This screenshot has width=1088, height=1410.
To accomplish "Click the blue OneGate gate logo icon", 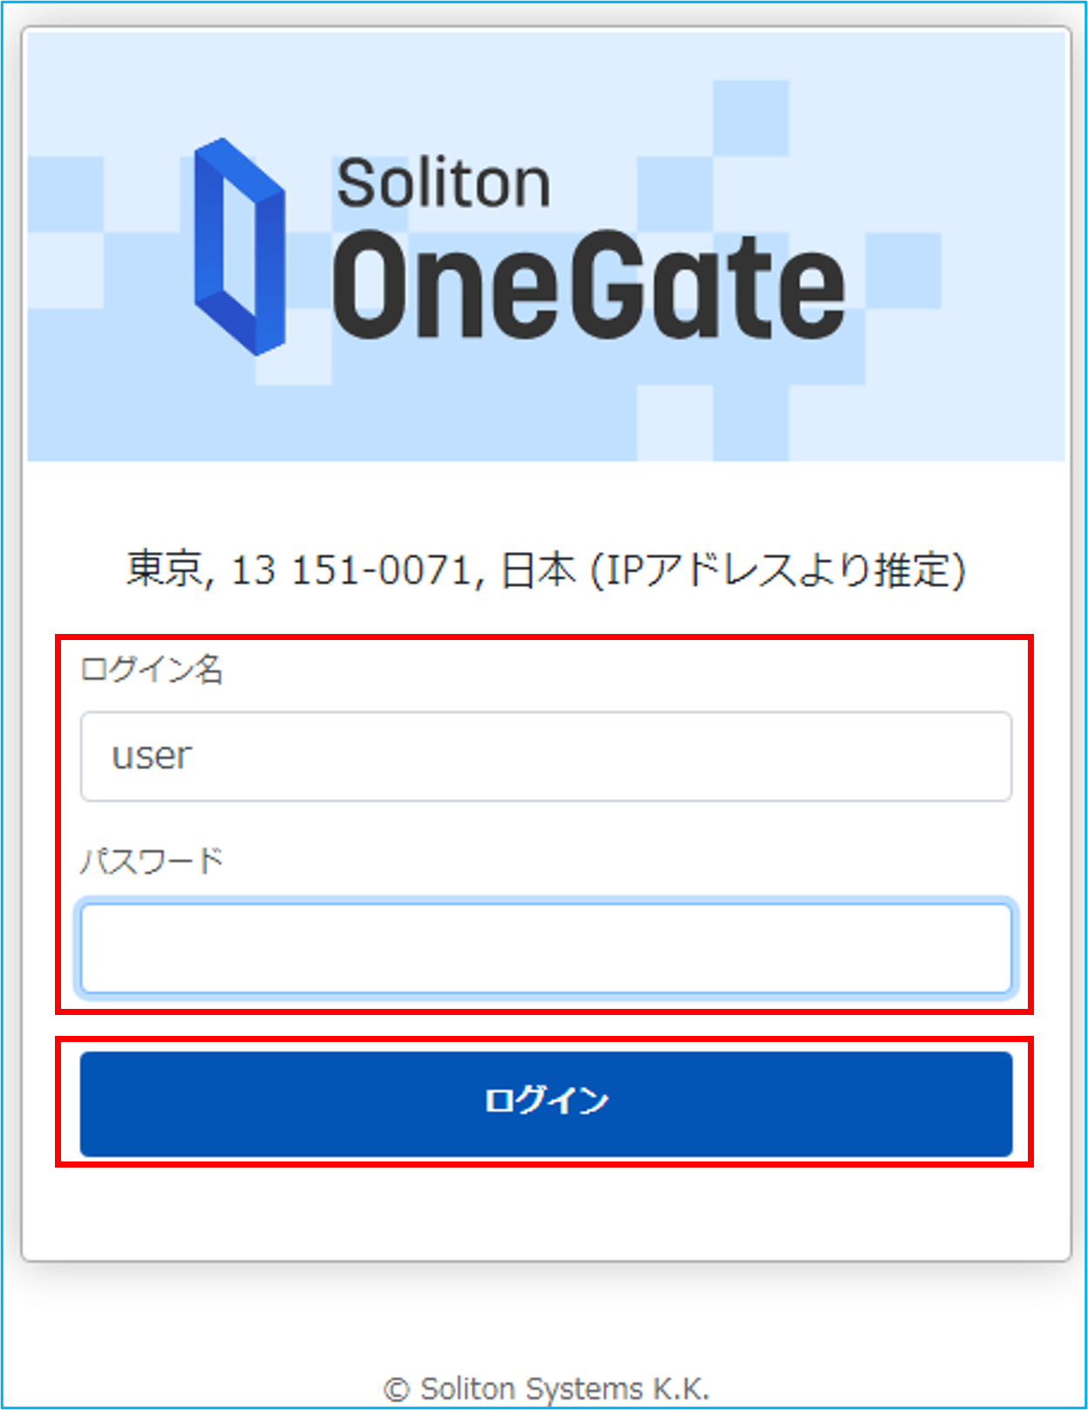I will 239,247.
